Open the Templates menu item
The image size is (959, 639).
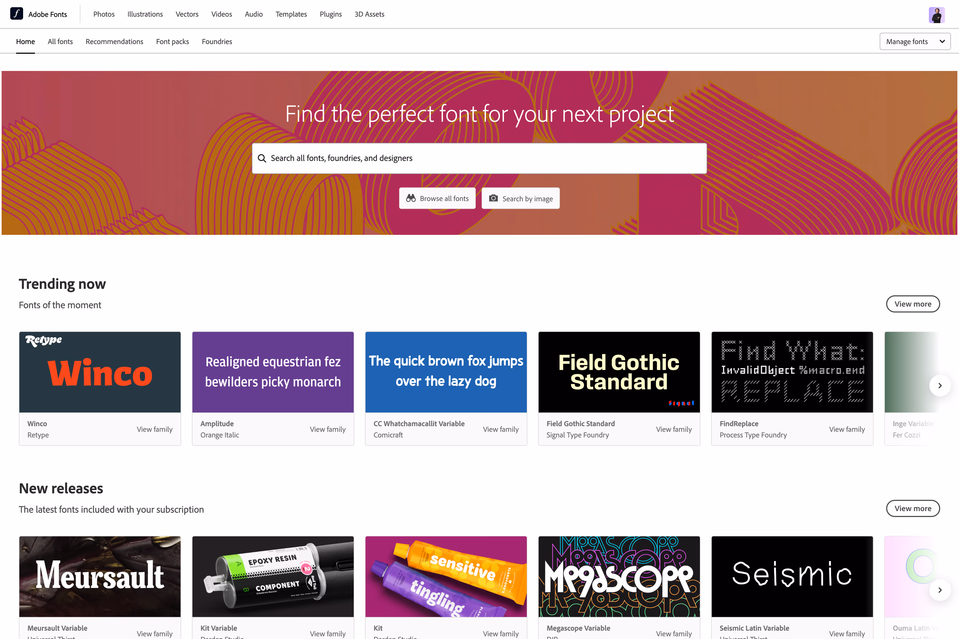[291, 14]
